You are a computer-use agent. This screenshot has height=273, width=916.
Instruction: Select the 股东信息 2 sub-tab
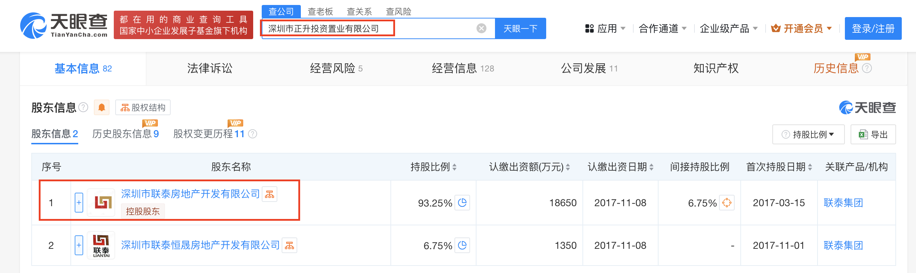[x=55, y=134]
